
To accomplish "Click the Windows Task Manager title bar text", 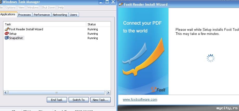I will coord(21,2).
